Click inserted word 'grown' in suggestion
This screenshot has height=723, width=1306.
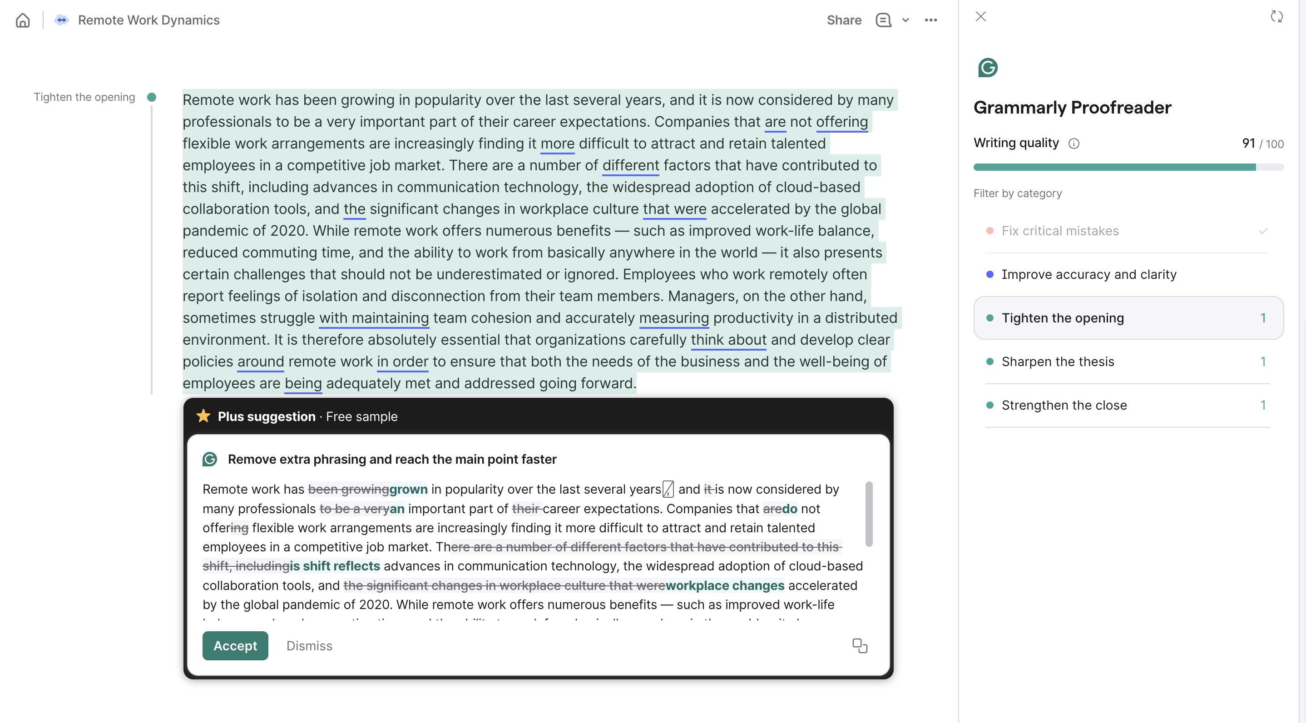408,489
